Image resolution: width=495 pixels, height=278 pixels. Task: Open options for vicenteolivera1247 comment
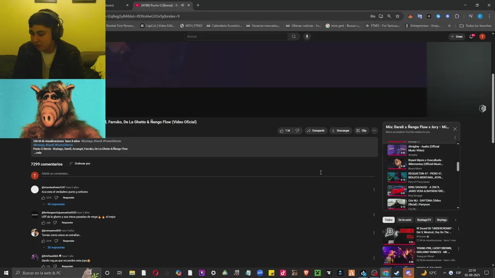point(374,190)
